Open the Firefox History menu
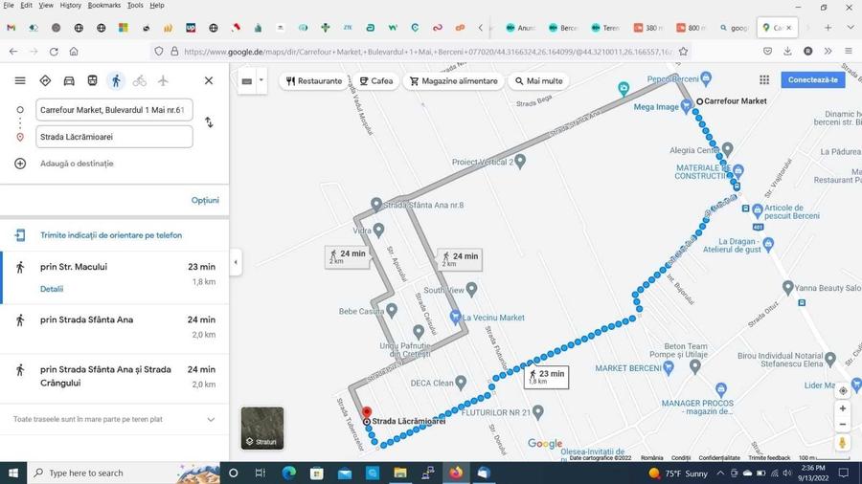 point(70,5)
